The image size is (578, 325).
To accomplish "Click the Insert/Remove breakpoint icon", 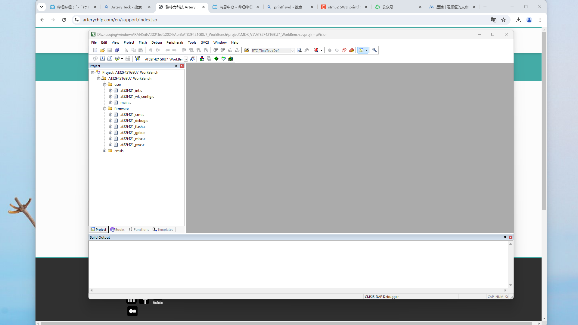I will pyautogui.click(x=330, y=50).
